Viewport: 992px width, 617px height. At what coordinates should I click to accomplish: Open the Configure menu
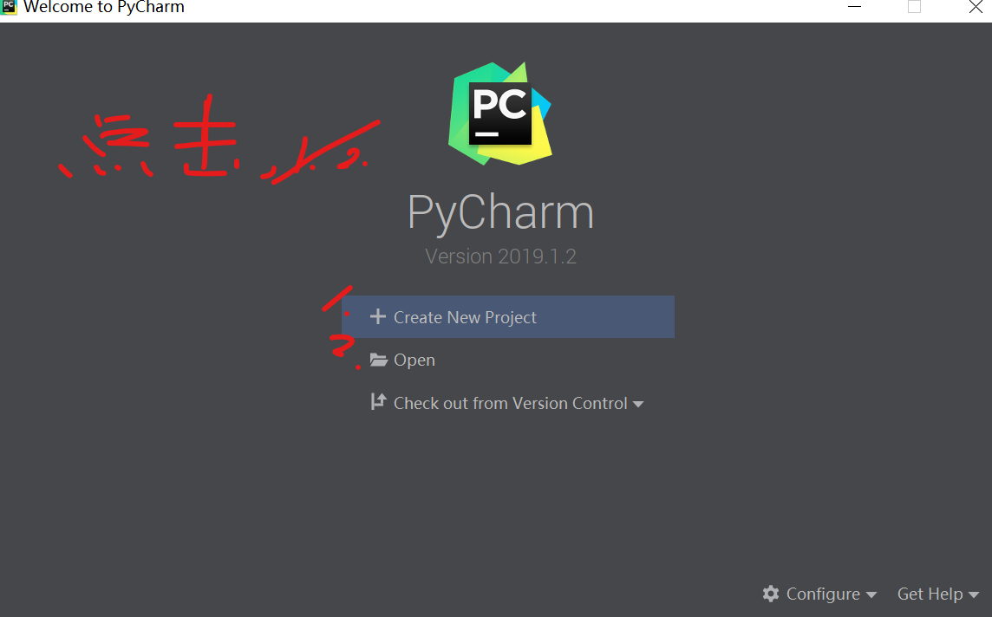pos(823,594)
